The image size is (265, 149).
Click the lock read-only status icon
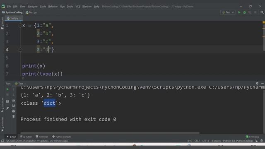point(256,141)
